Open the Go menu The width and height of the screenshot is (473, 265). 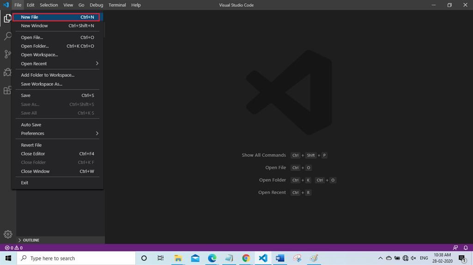click(81, 5)
